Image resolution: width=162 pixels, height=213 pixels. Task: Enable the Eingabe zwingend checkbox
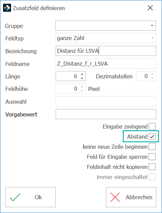point(152,127)
